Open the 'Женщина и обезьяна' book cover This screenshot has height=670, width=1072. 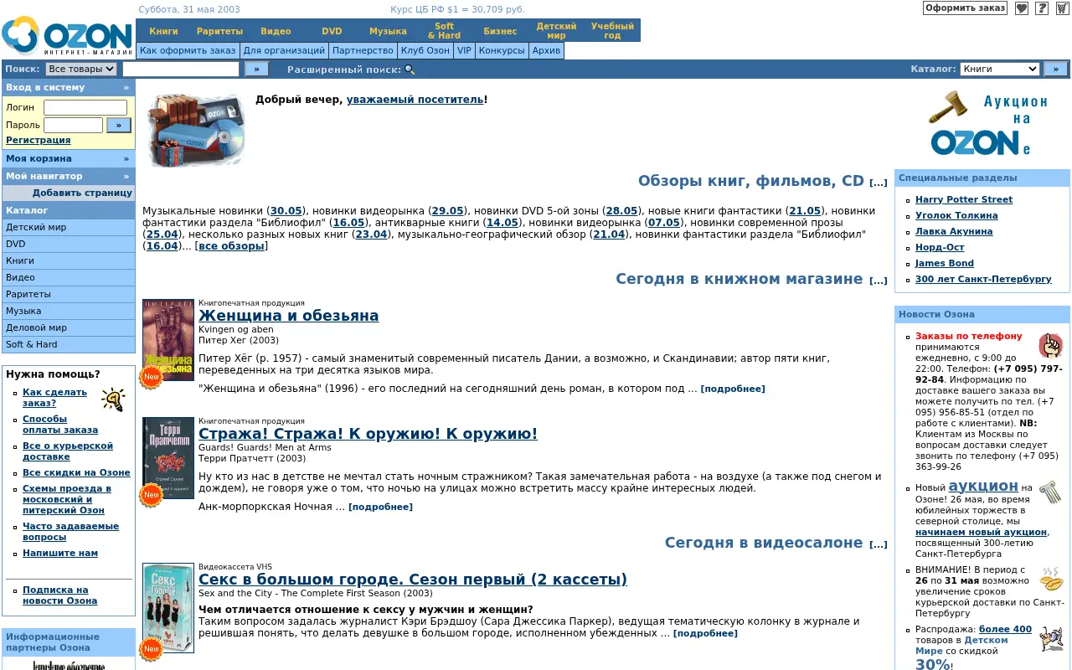pos(168,340)
